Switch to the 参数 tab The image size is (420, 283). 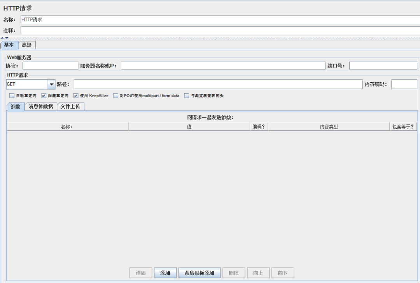pos(15,106)
